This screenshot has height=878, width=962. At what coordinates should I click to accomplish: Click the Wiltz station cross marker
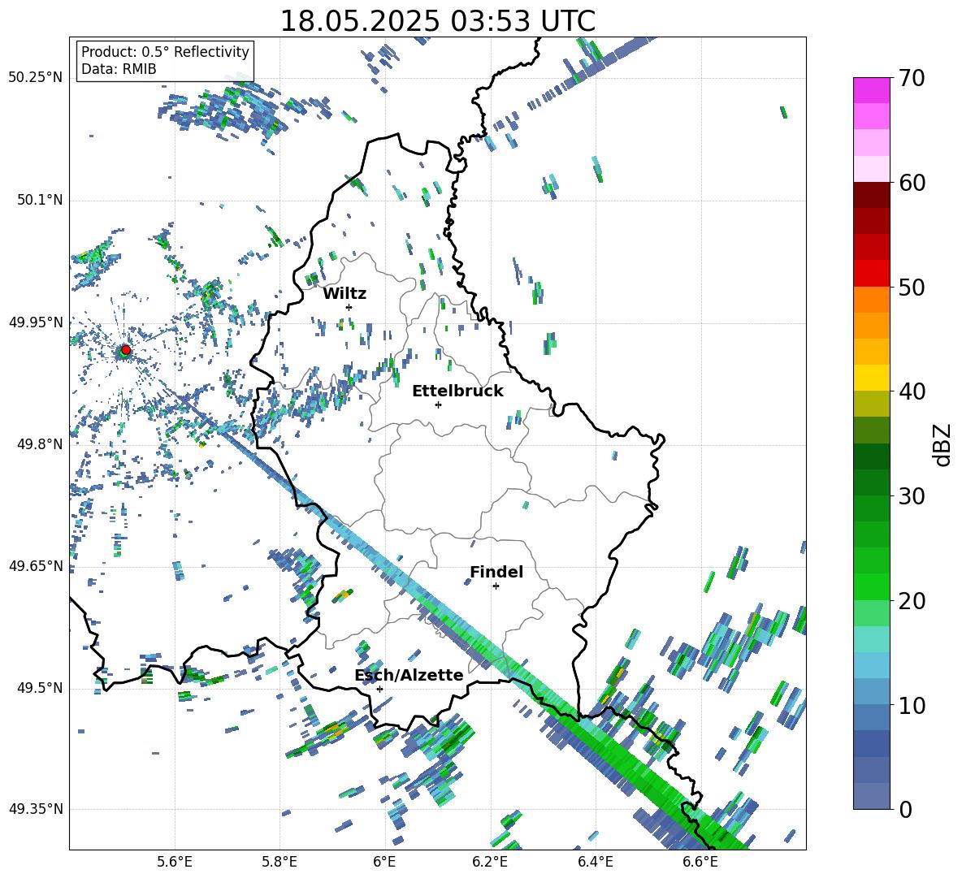[x=349, y=307]
